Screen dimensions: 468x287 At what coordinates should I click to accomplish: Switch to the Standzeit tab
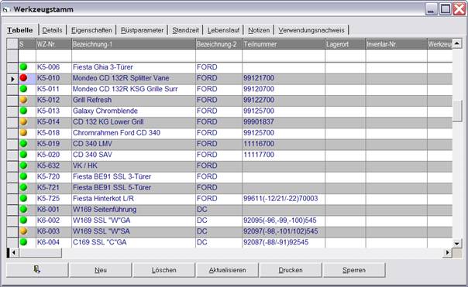coord(186,30)
